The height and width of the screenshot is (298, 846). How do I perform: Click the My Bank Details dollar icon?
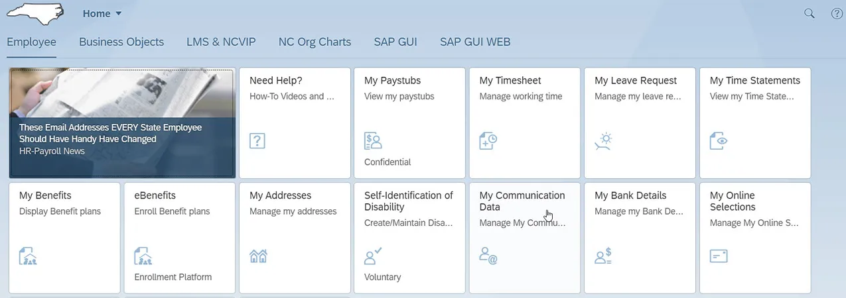603,256
